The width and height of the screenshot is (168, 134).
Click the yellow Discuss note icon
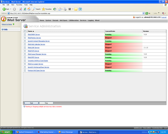click(76, 9)
